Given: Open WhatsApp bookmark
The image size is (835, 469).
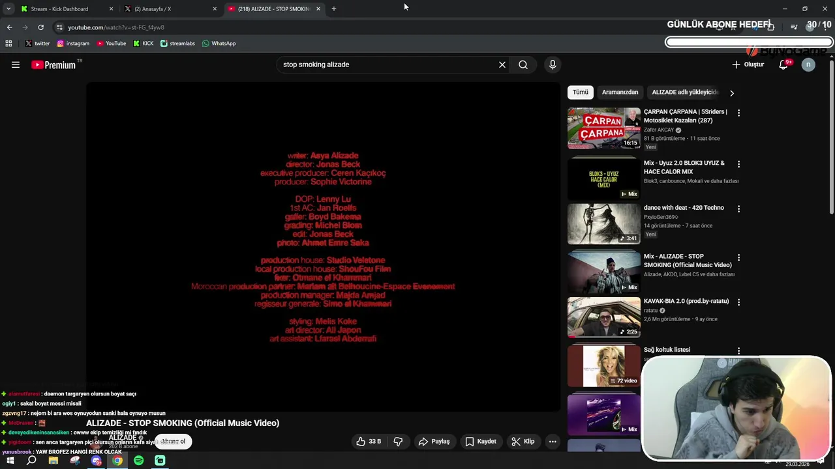Looking at the screenshot, I should (x=219, y=43).
